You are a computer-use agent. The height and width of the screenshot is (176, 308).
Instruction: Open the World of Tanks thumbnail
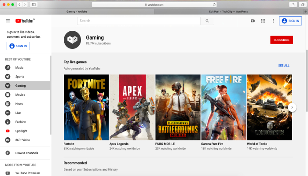(269, 107)
